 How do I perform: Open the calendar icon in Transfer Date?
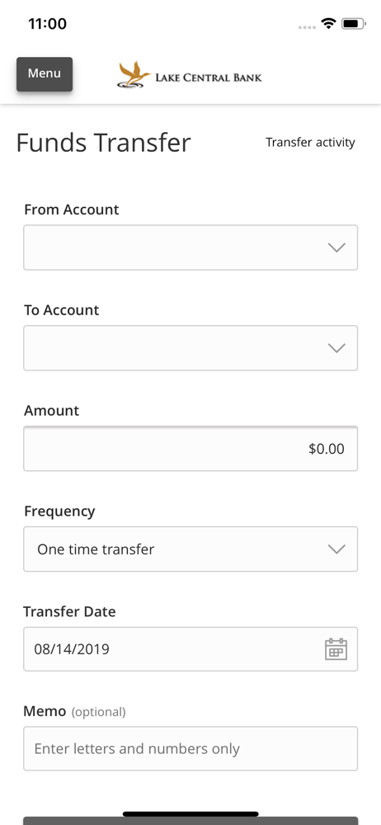pyautogui.click(x=336, y=648)
